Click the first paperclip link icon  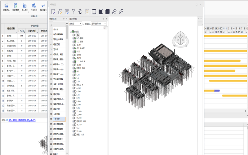[x=114, y=12]
